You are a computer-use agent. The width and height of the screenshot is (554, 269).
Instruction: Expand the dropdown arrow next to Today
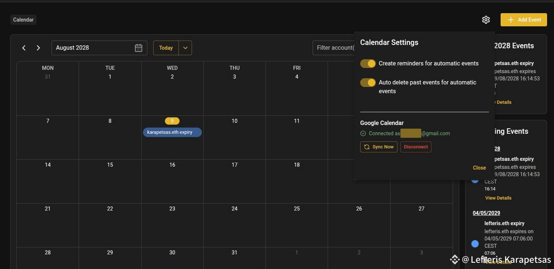[185, 48]
